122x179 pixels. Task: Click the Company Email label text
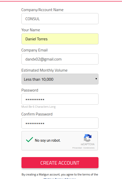click(x=34, y=50)
